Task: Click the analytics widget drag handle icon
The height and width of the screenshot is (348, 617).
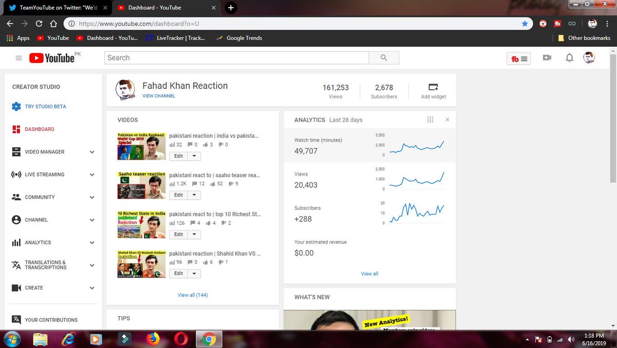Action: tap(430, 120)
